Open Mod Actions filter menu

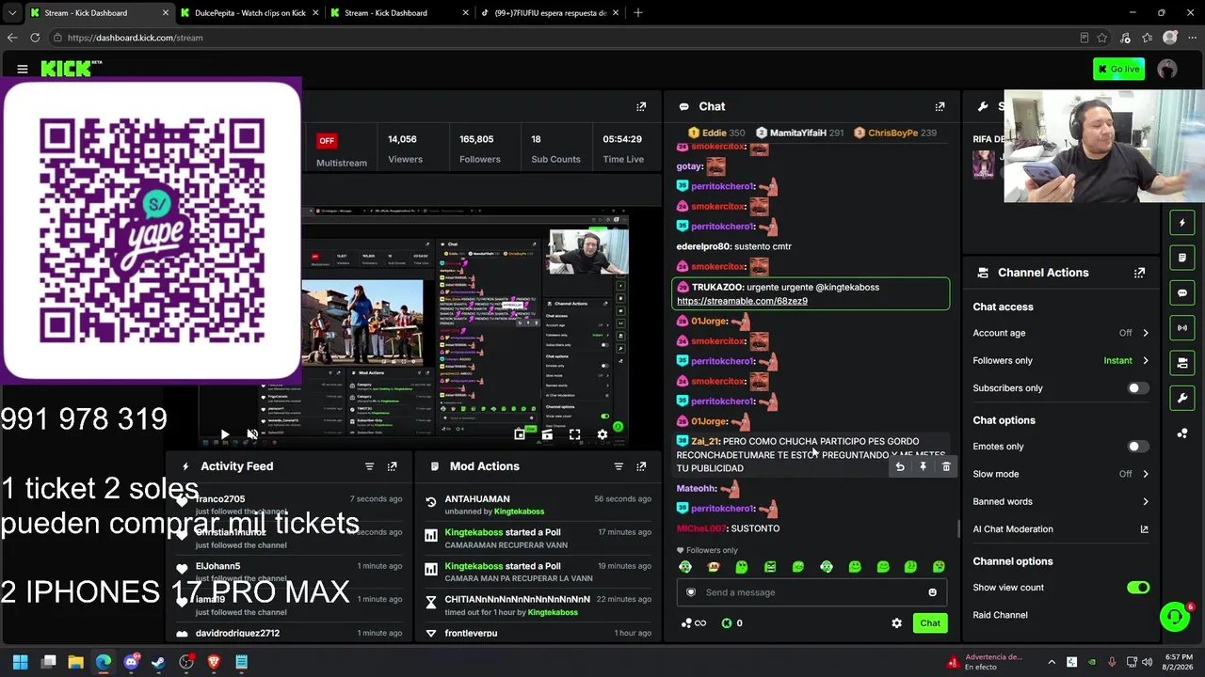pyautogui.click(x=619, y=466)
